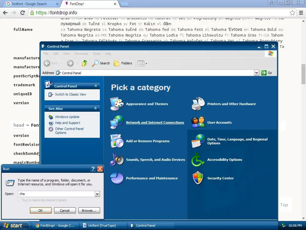Viewport: 306px width, 230px height.
Task: Click the Chrome back arrow
Action: [x=5, y=13]
